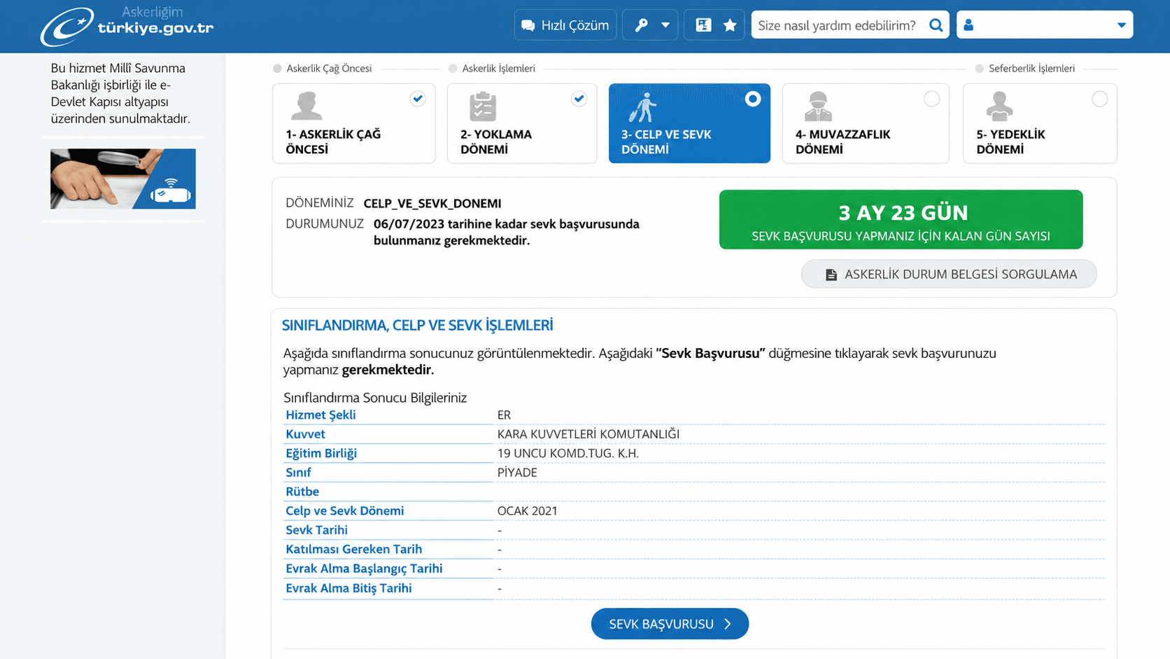Viewport: 1170px width, 659px height.
Task: Click the KARA KUVVETLERİ KOMUTANLIĞI value
Action: click(x=588, y=434)
